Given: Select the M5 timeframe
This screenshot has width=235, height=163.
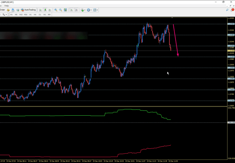Looking at the screenshot, I should [x=16, y=15].
